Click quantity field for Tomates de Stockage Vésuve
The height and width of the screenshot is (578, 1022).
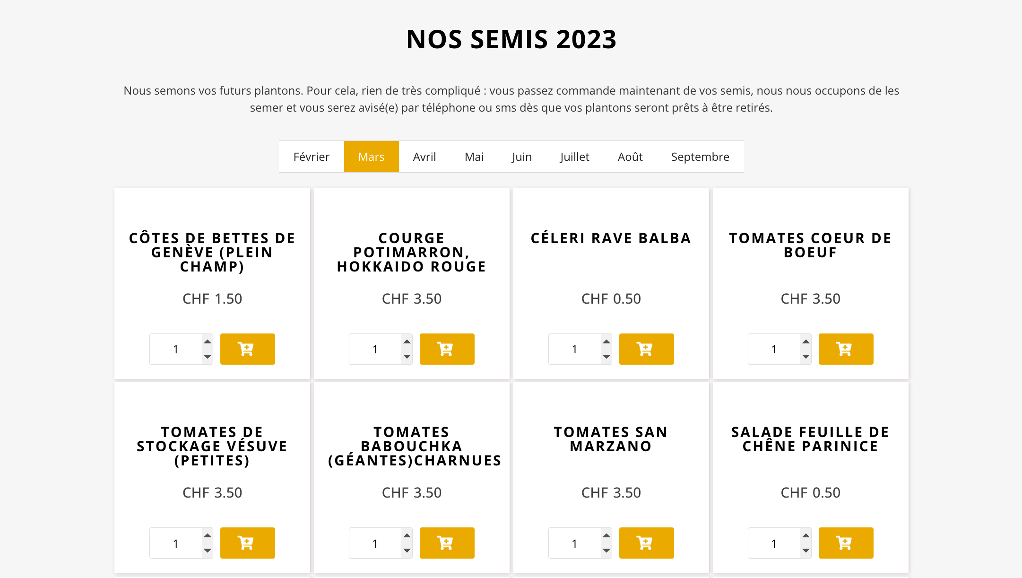(x=176, y=543)
